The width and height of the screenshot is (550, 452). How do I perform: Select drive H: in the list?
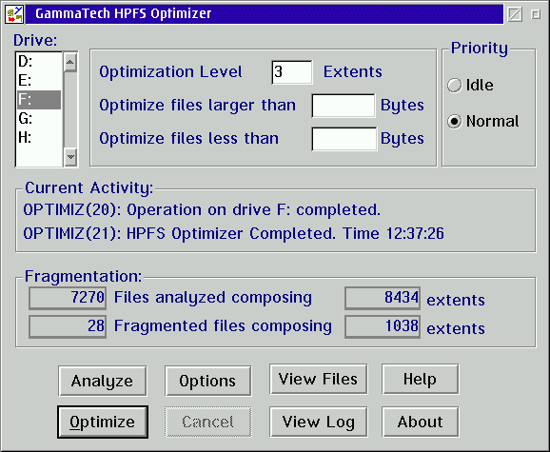pyautogui.click(x=39, y=137)
